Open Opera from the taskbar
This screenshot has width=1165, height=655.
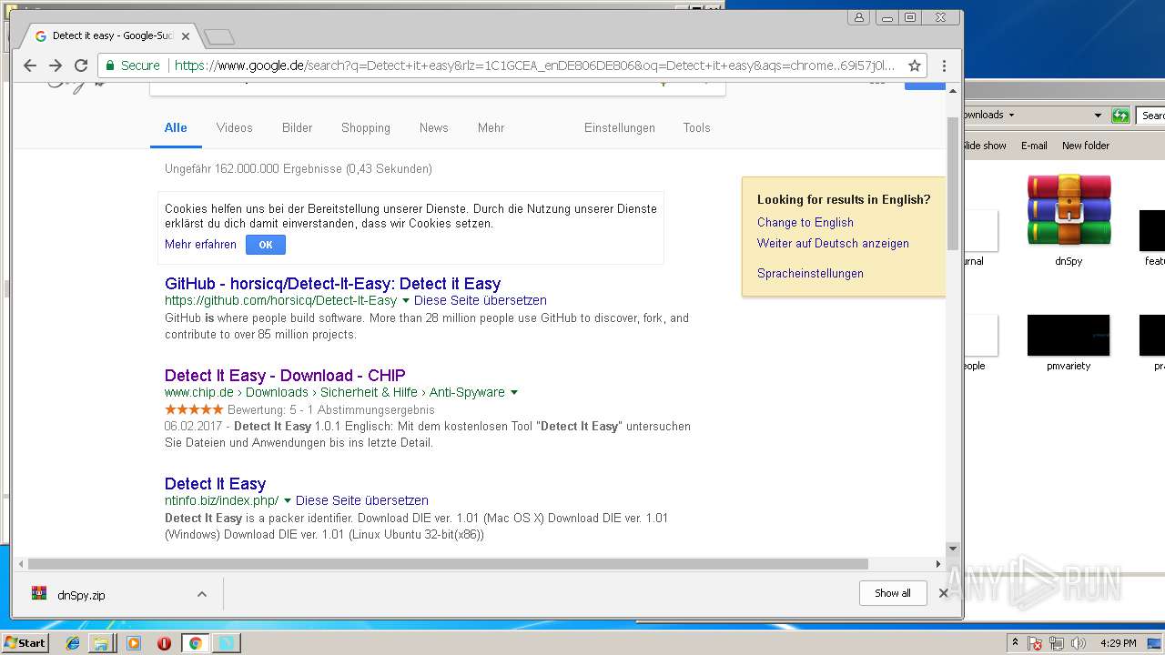164,643
